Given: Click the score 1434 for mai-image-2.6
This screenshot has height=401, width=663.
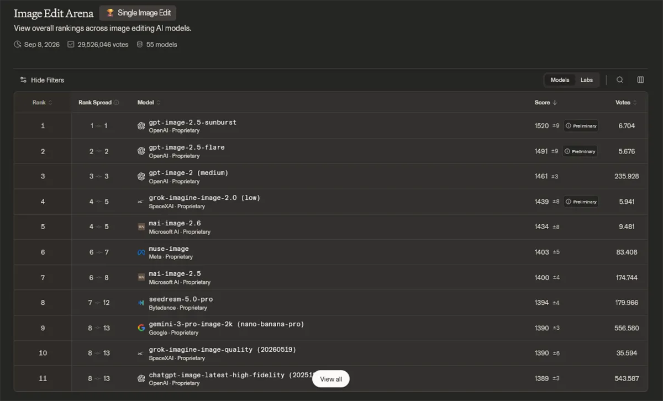Looking at the screenshot, I should tap(541, 227).
